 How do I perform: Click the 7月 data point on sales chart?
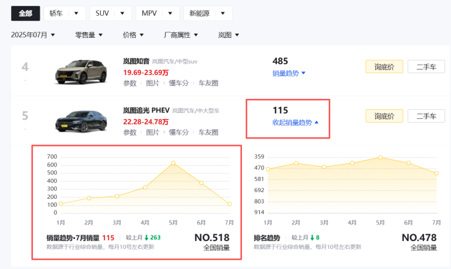coord(229,204)
